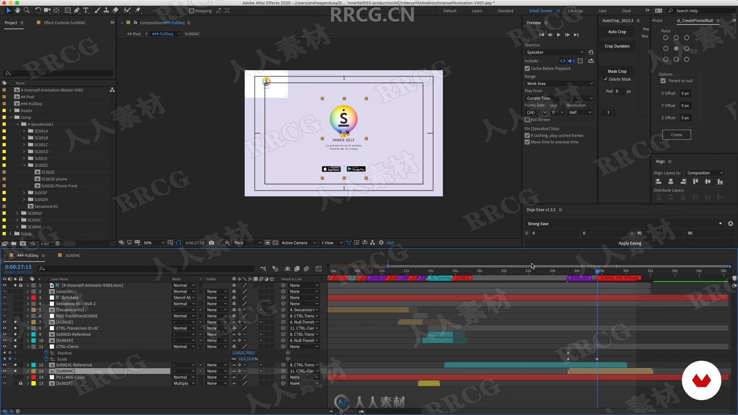Toggle visibility of Sc0004C layer
This screenshot has width=738, height=415.
pos(5,371)
